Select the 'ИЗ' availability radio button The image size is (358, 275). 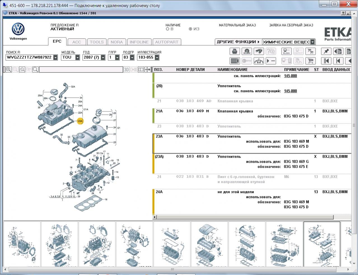190,29
